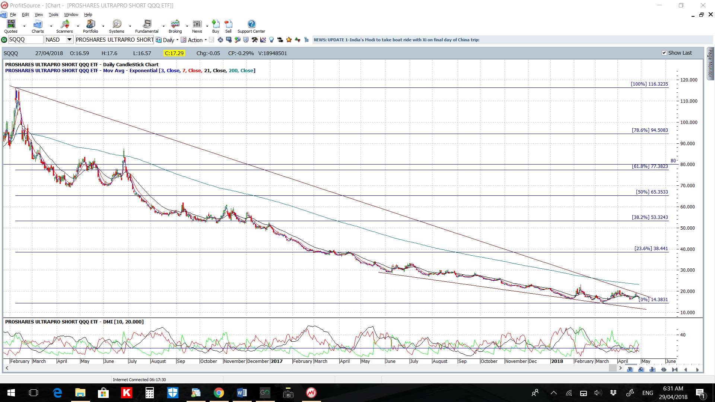715x402 pixels.
Task: Click the chart scroll right arrow
Action: click(620, 368)
